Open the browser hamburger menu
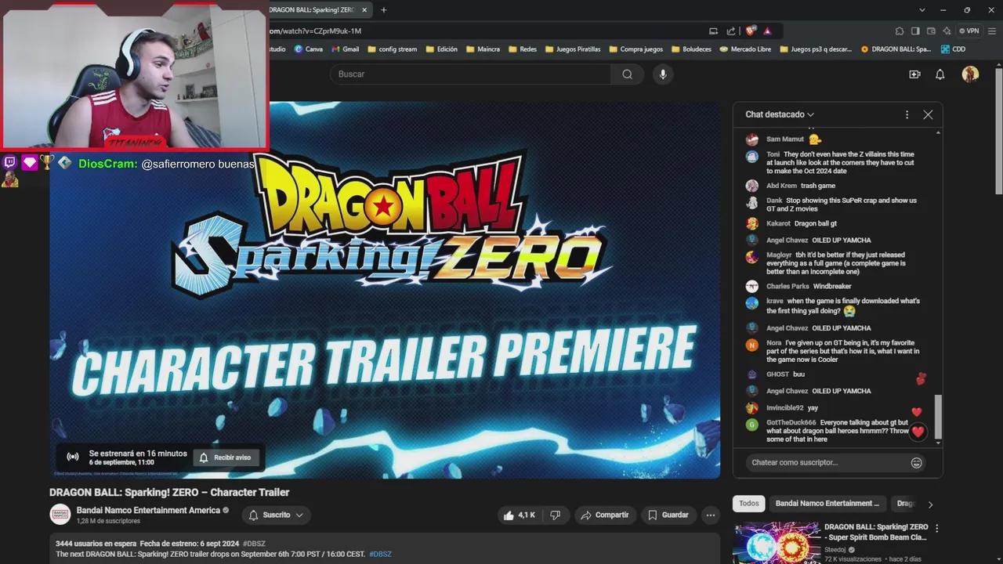This screenshot has width=1003, height=564. [x=990, y=31]
